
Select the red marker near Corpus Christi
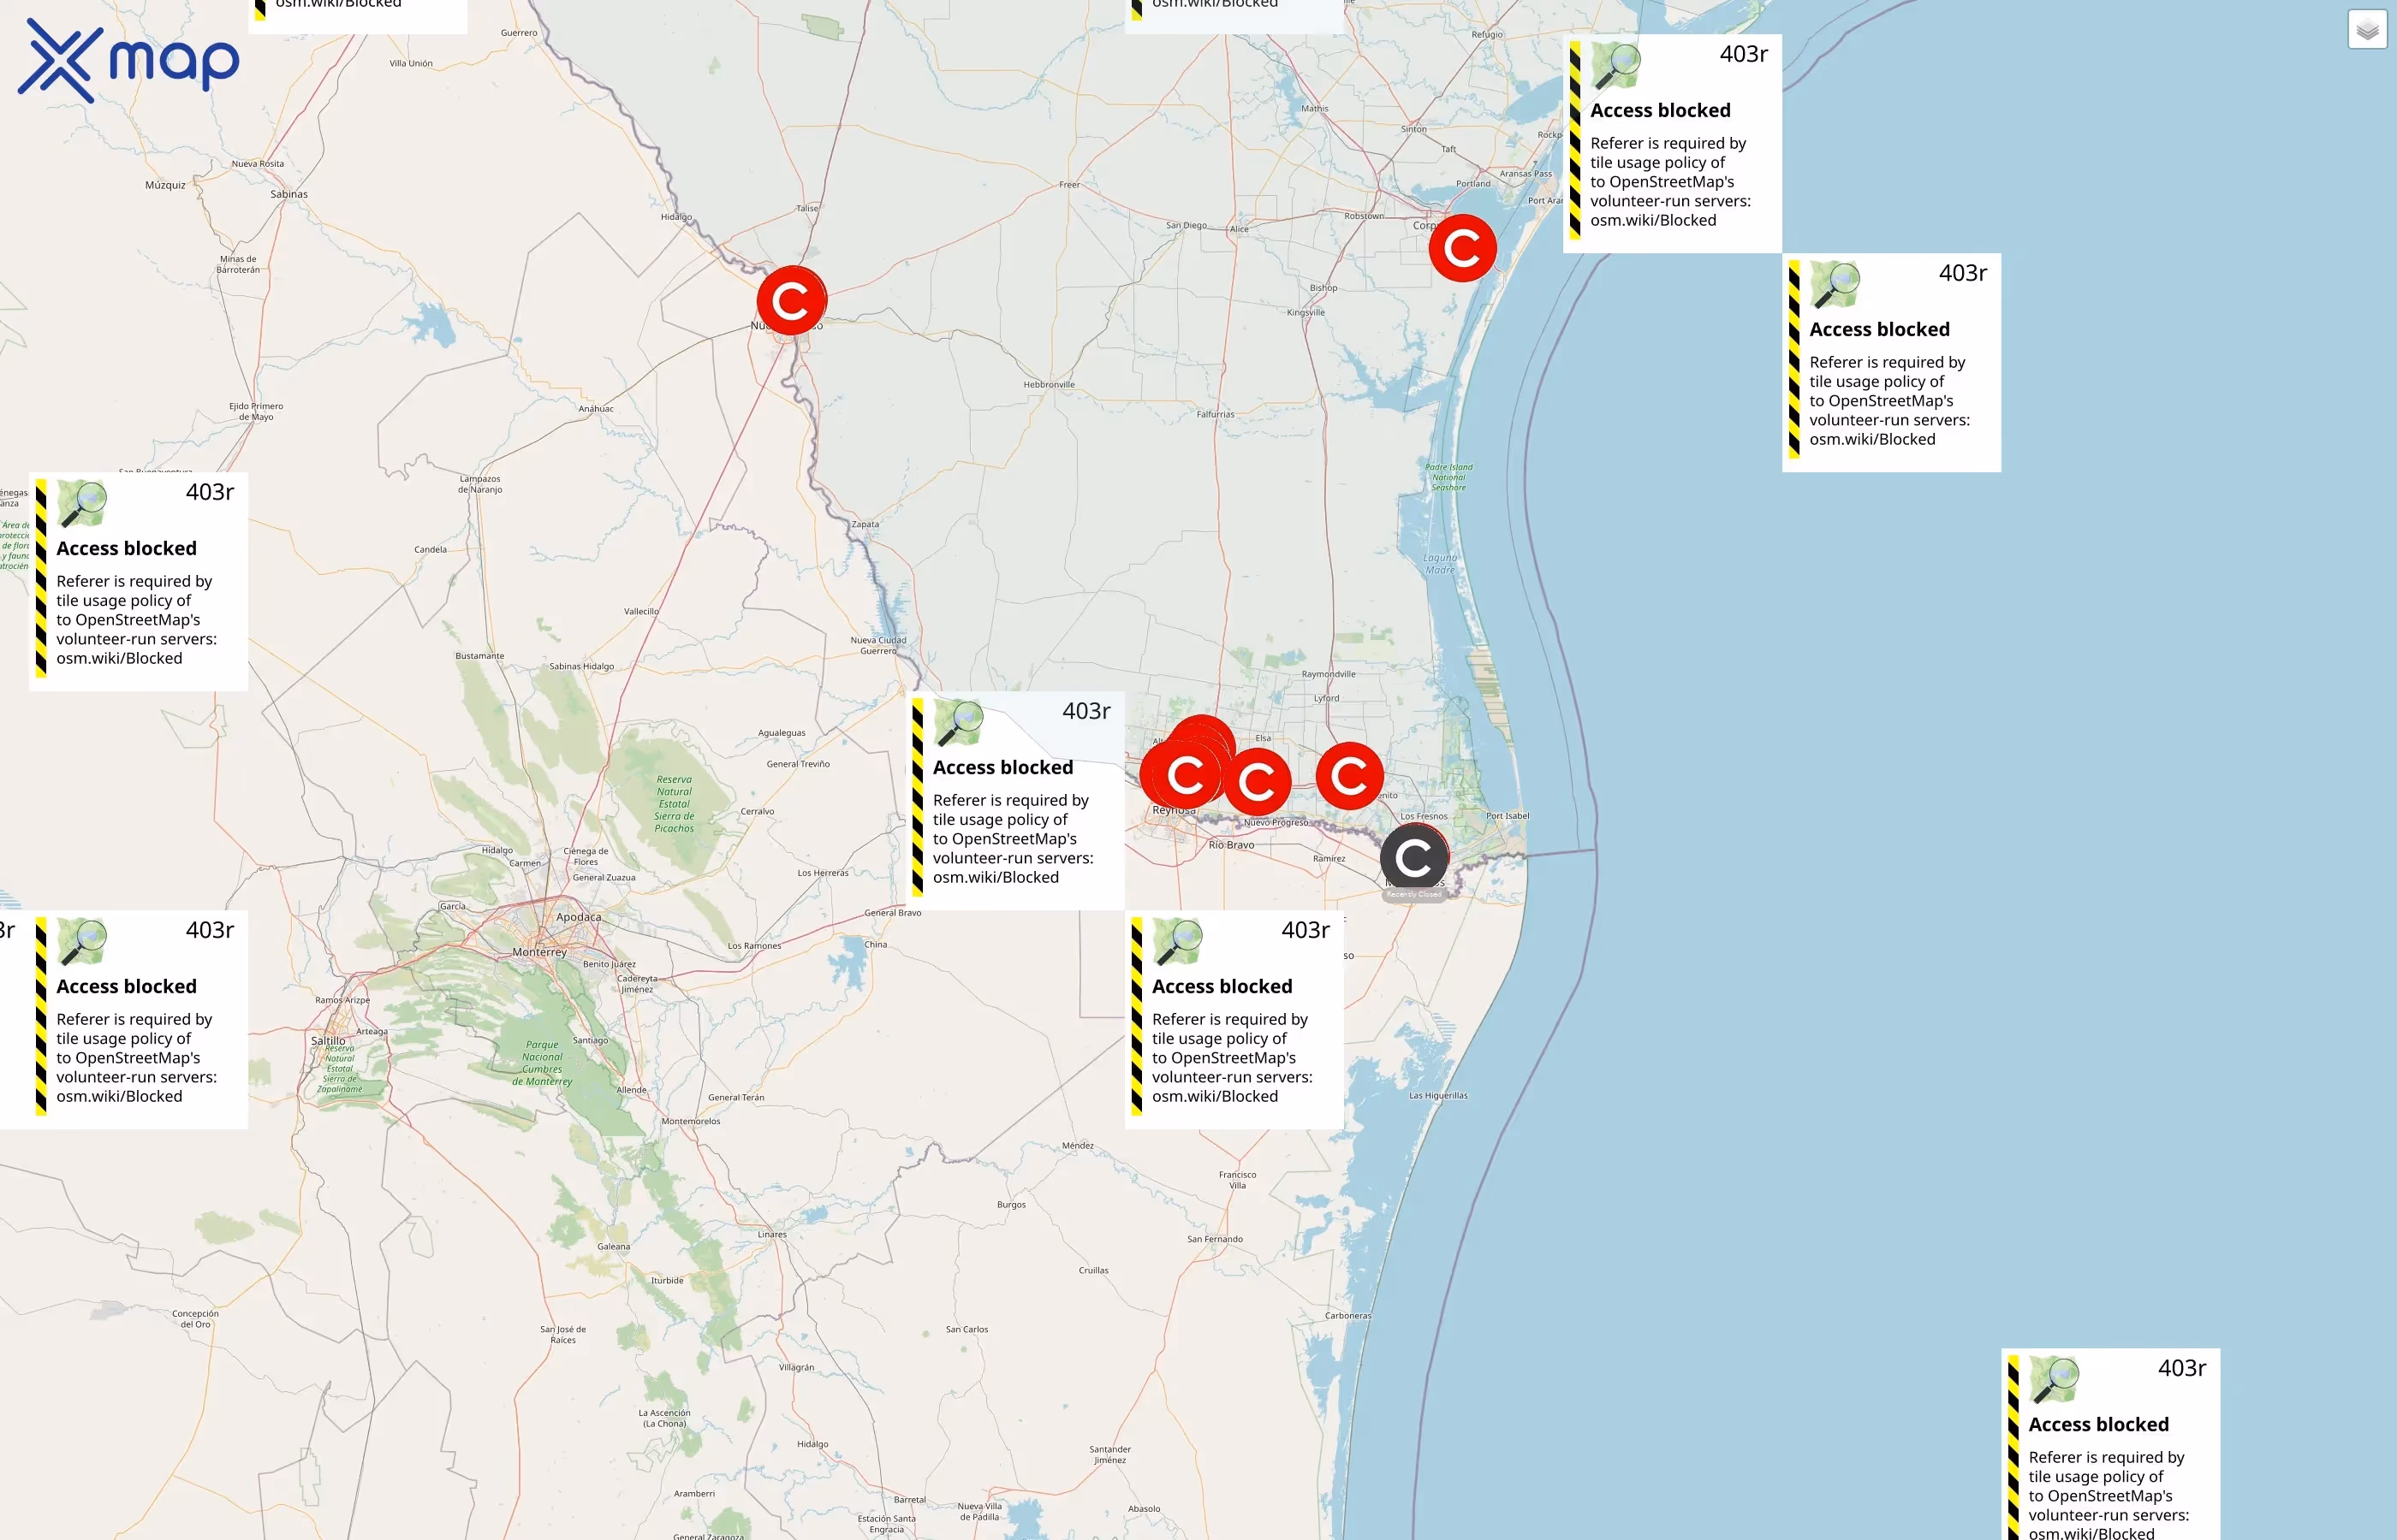point(1463,248)
